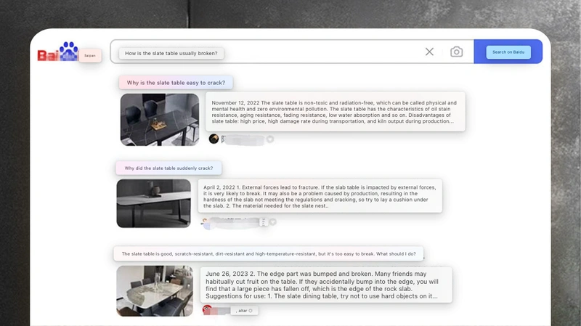This screenshot has width=581, height=326.
Task: Open camera image search
Action: [456, 52]
